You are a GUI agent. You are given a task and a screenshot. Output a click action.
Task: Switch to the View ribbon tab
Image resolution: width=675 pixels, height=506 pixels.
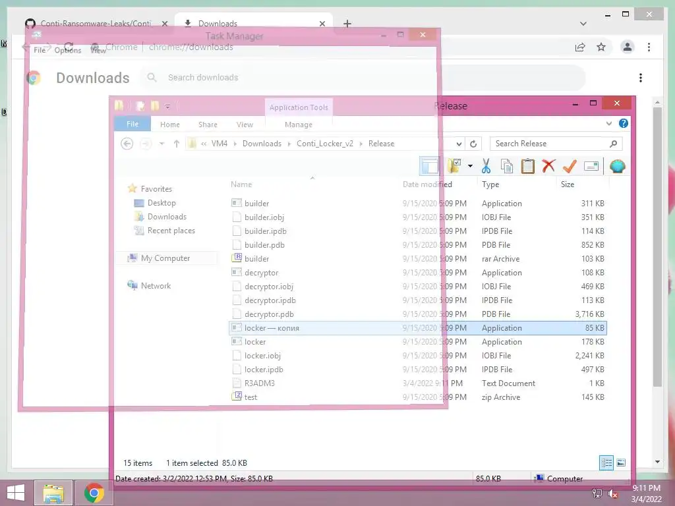tap(245, 125)
